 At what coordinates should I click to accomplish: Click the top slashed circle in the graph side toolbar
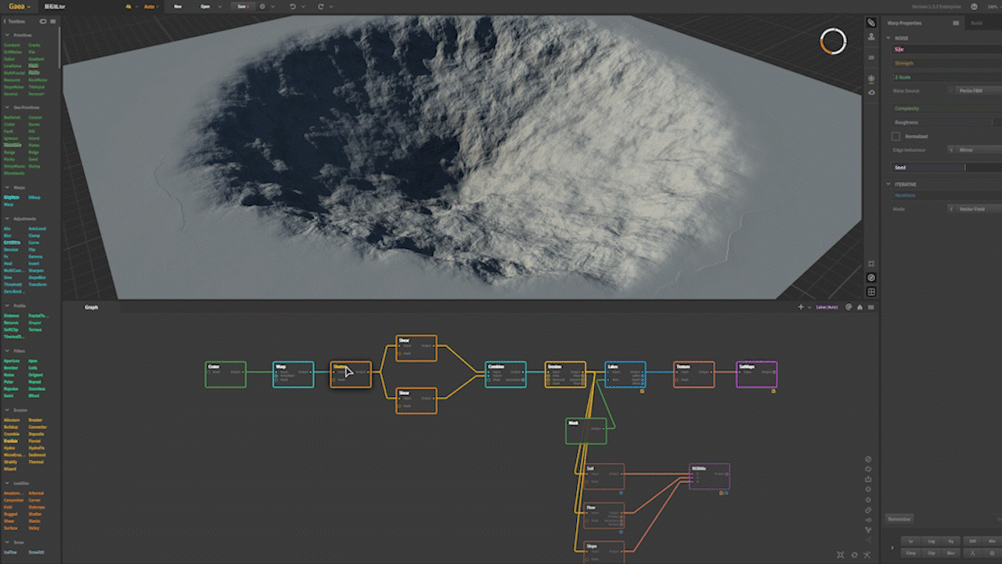tap(868, 459)
